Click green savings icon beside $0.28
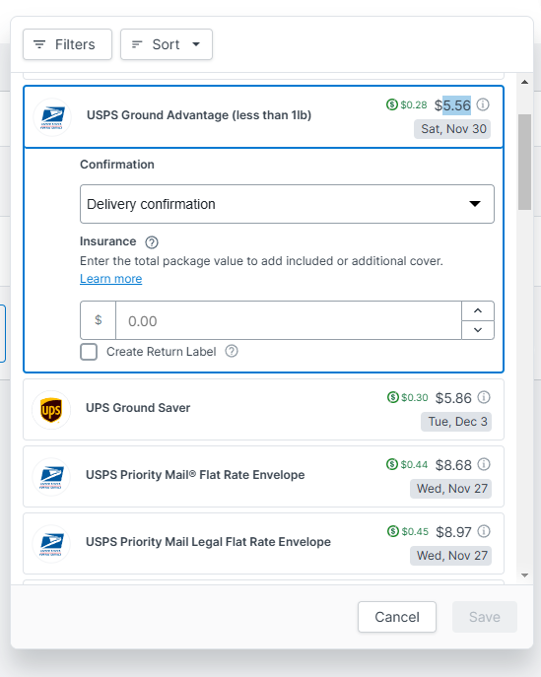The height and width of the screenshot is (677, 541). point(392,104)
